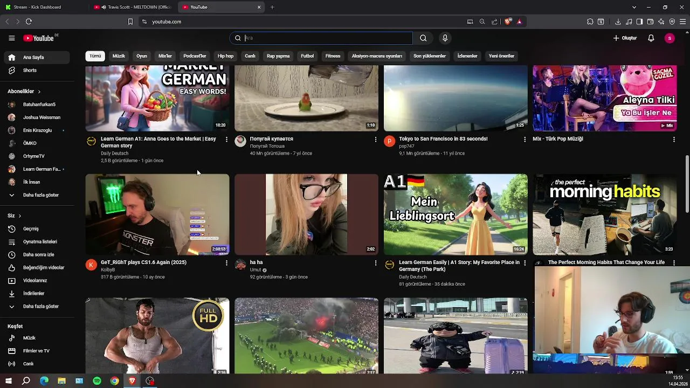Viewport: 690px width, 388px height.
Task: Focus the YouTube search box
Action: (x=321, y=38)
